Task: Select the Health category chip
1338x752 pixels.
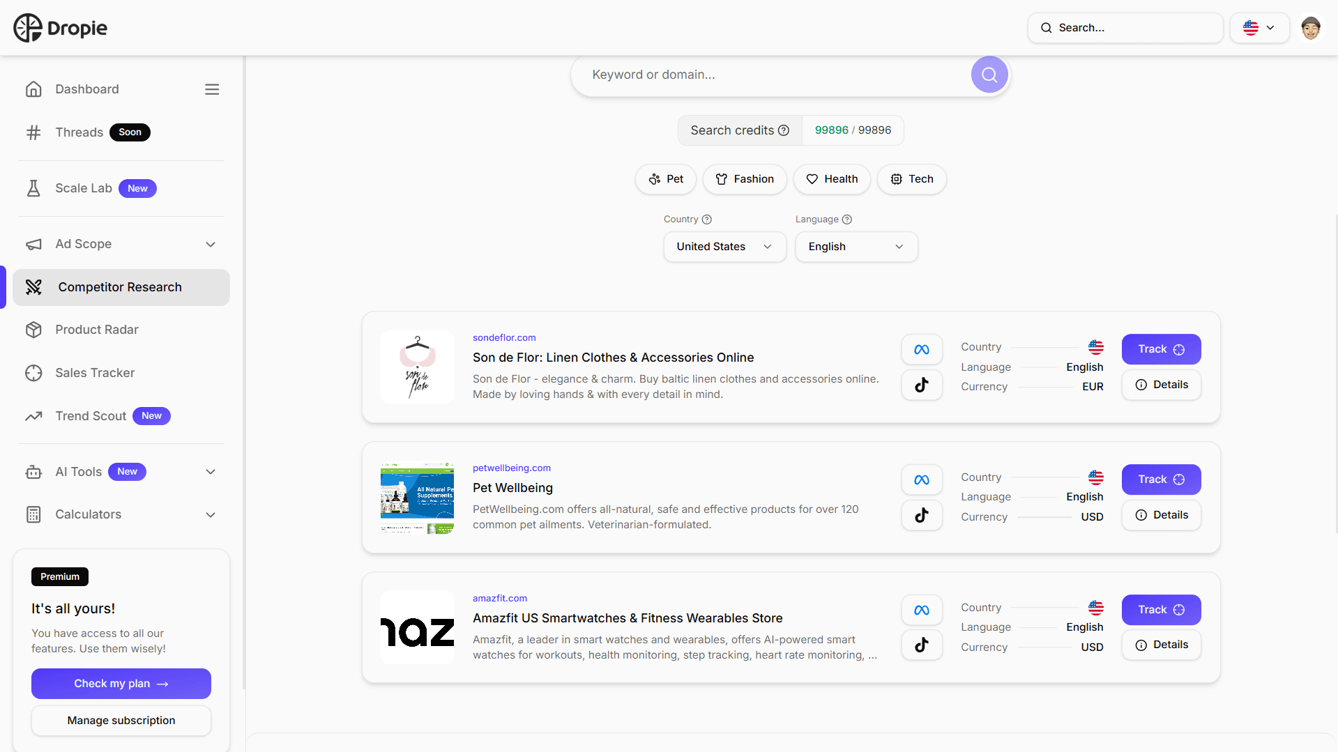Action: 832,179
